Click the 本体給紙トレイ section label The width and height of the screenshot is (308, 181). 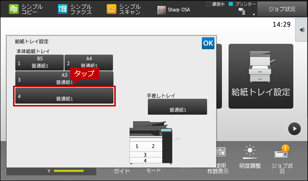coord(33,51)
